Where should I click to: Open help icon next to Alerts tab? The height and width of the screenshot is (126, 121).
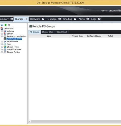[88, 19]
